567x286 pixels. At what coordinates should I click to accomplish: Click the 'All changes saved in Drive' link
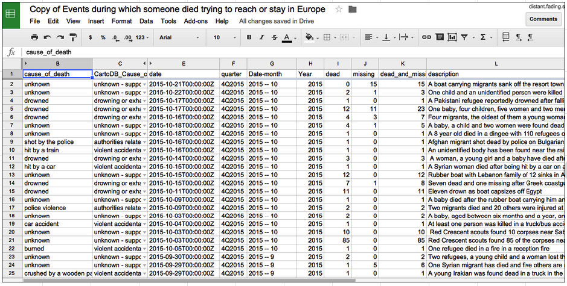(277, 21)
